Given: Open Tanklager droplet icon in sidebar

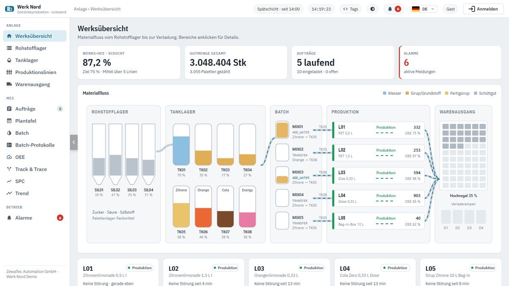Looking at the screenshot, I should click(9, 60).
